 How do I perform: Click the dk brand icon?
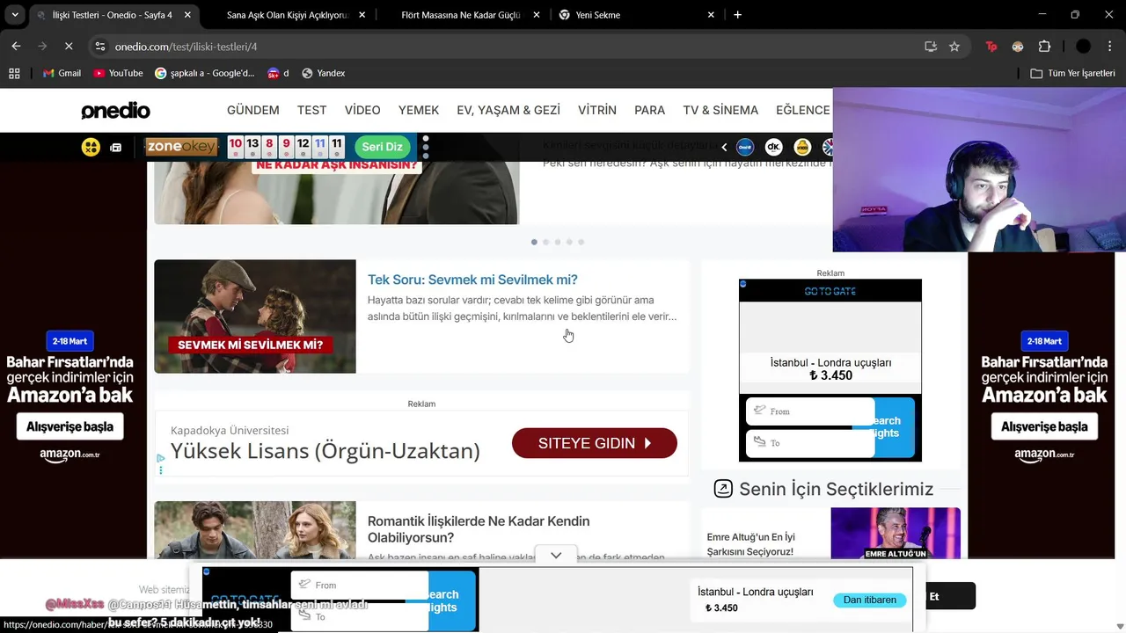coord(773,147)
